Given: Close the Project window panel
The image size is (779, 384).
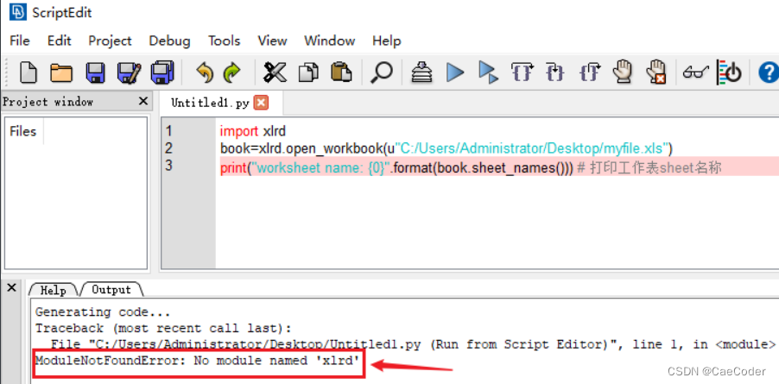Looking at the screenshot, I should [x=143, y=102].
